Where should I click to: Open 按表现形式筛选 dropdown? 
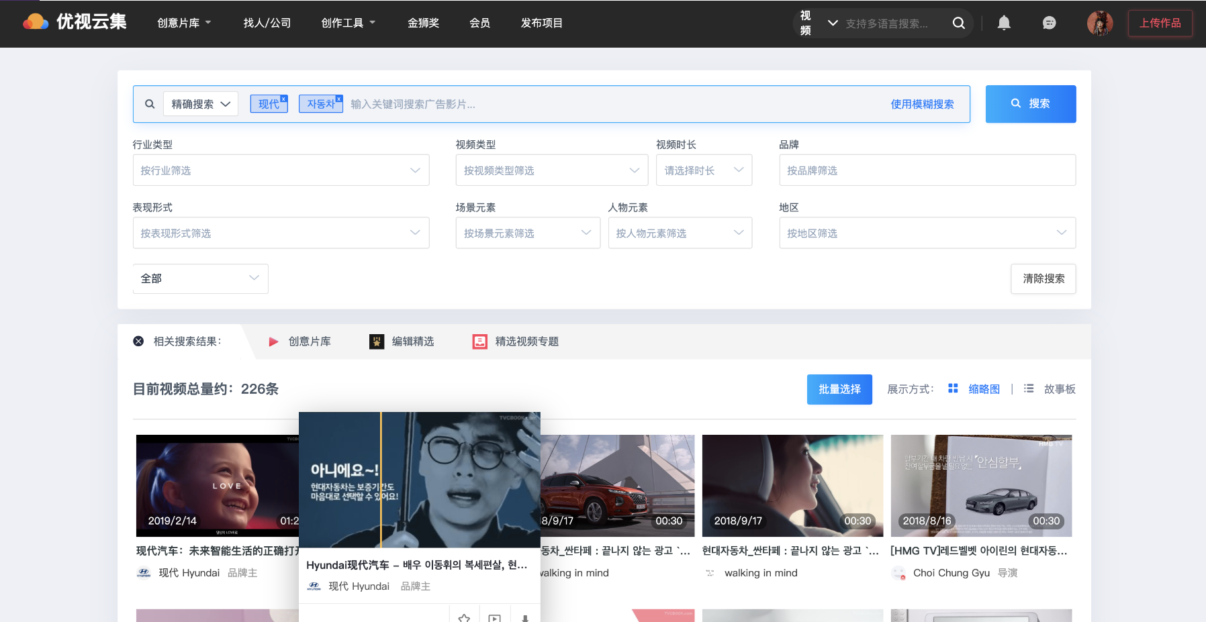pos(281,233)
